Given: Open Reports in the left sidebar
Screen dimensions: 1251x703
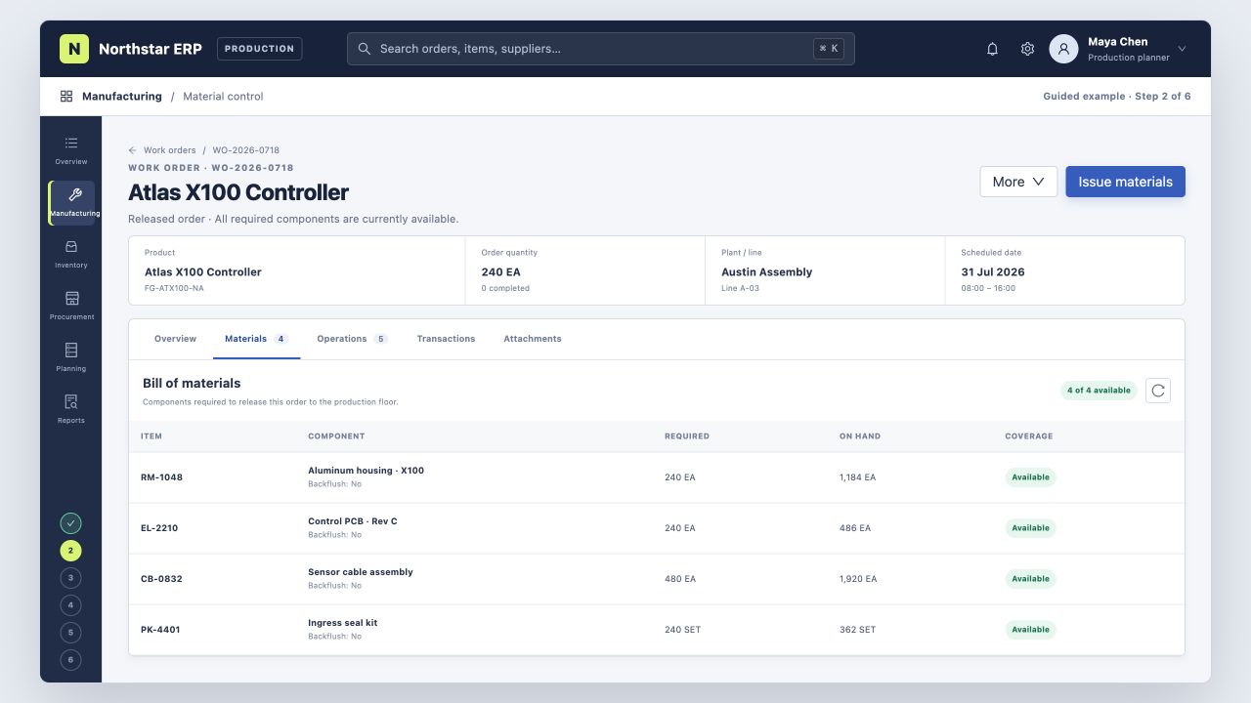Looking at the screenshot, I should coord(71,410).
